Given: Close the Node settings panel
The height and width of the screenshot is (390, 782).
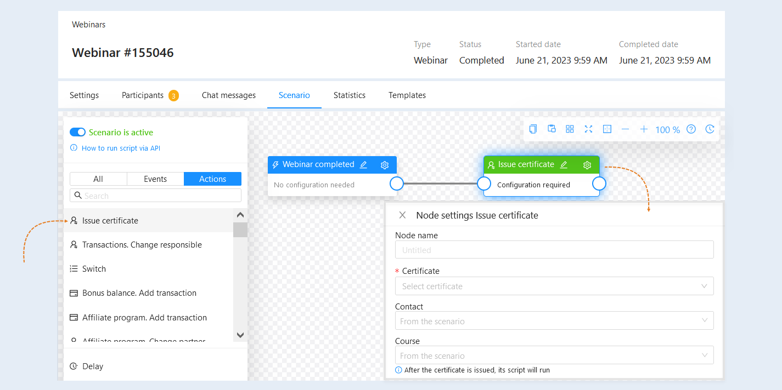Looking at the screenshot, I should tap(402, 215).
